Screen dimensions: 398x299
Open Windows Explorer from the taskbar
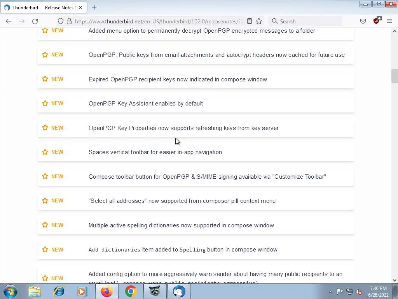[x=35, y=291]
